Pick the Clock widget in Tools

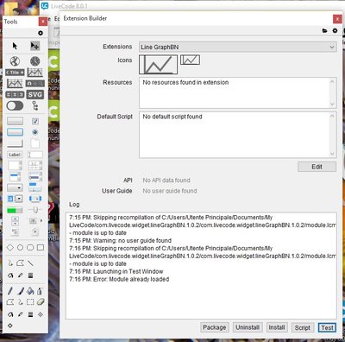click(x=35, y=61)
